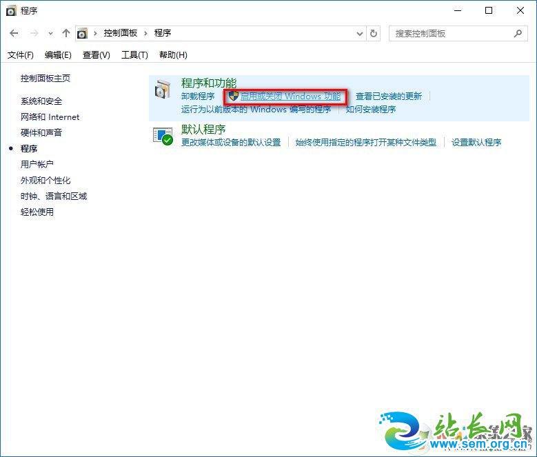Expand chevron between 控制面板 and 程序
The image size is (537, 457).
[146, 33]
